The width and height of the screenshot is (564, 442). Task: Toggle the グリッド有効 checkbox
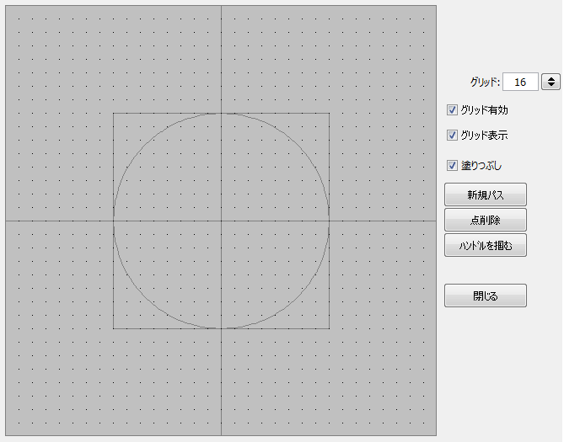(x=452, y=110)
